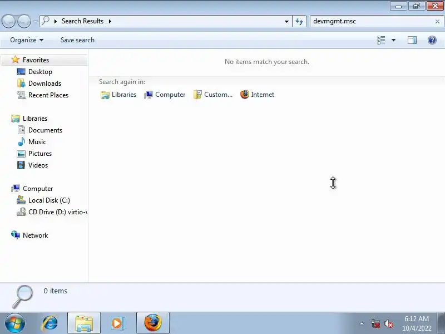Open Desktop under Favorites
The image size is (445, 334).
click(40, 72)
